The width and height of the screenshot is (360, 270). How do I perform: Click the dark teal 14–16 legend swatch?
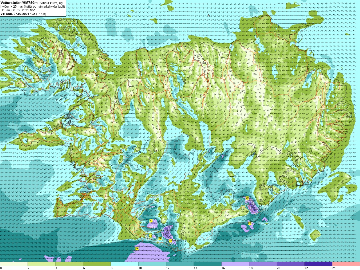tap(208, 264)
